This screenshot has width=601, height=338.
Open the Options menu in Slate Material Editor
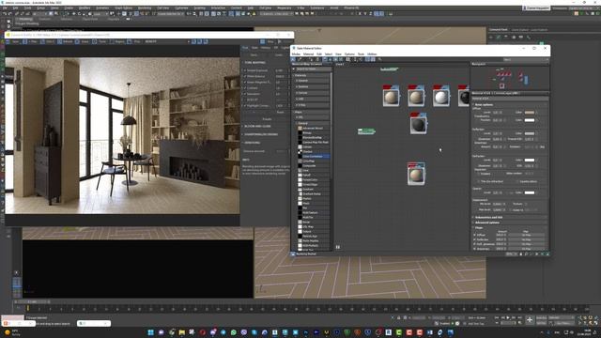[x=349, y=54]
